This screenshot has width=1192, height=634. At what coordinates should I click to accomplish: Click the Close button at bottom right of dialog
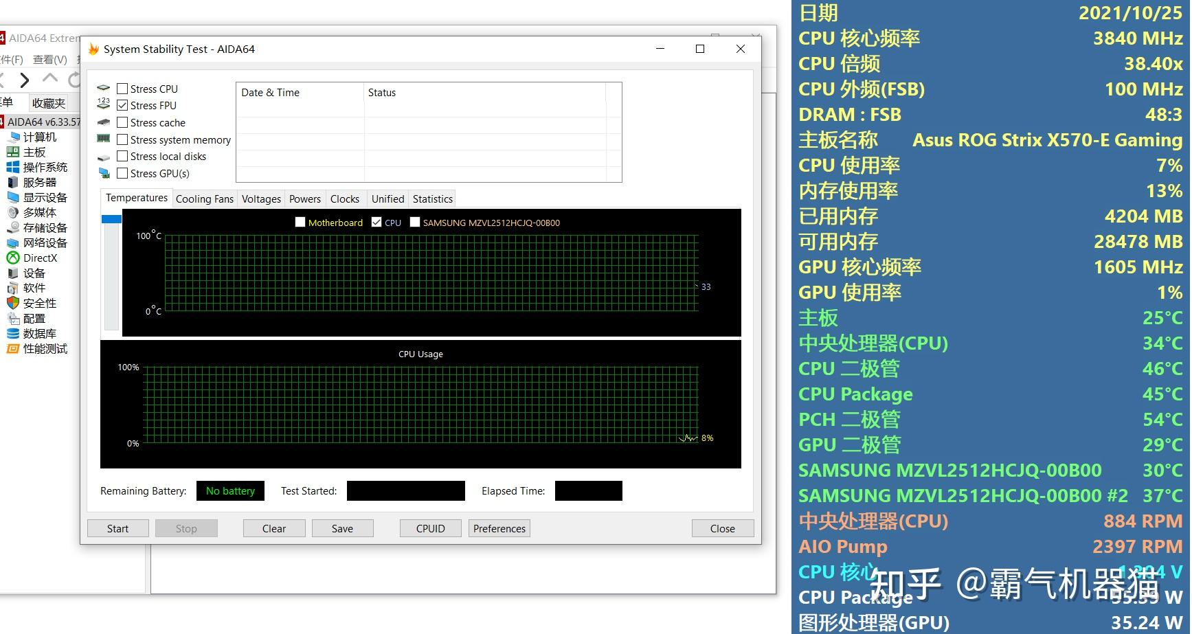pos(723,528)
